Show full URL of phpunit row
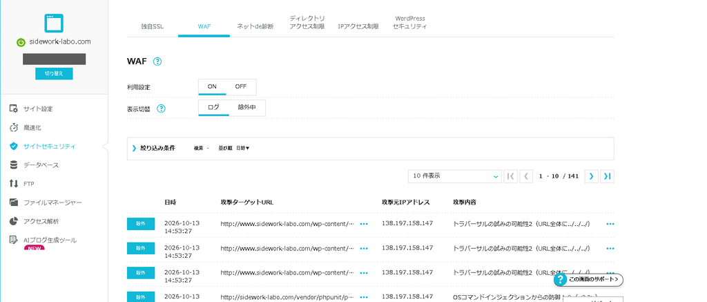The image size is (707, 302). (364, 297)
